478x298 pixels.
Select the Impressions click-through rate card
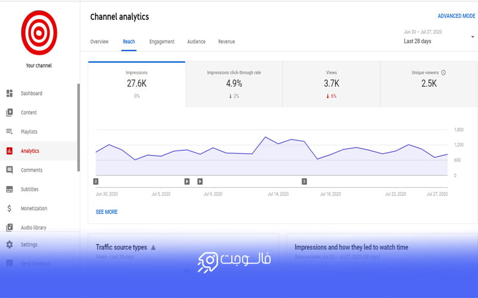coord(234,83)
